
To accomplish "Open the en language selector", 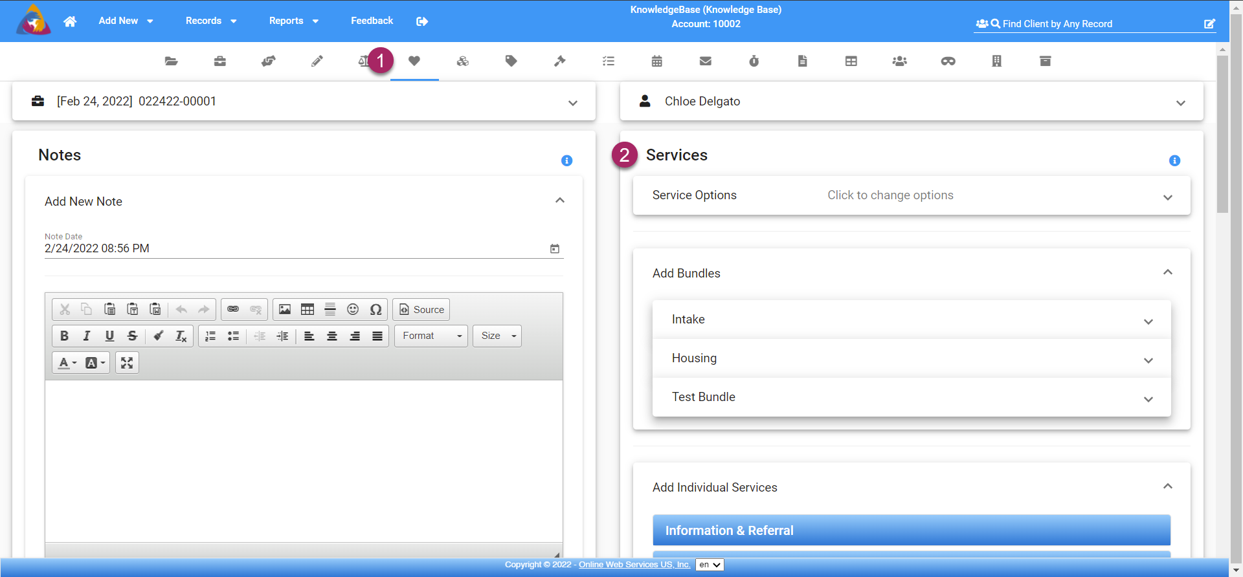I will (710, 565).
